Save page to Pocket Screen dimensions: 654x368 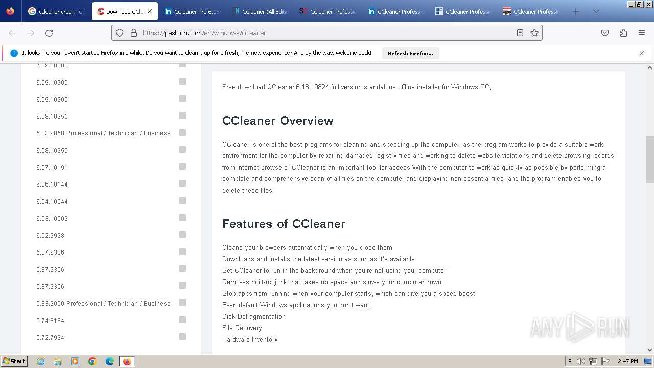tap(605, 33)
